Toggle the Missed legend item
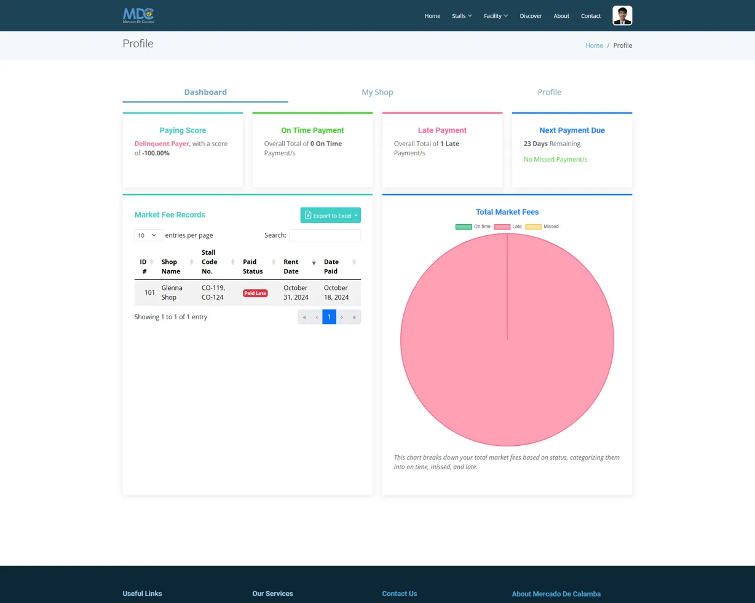755x603 pixels. (542, 227)
